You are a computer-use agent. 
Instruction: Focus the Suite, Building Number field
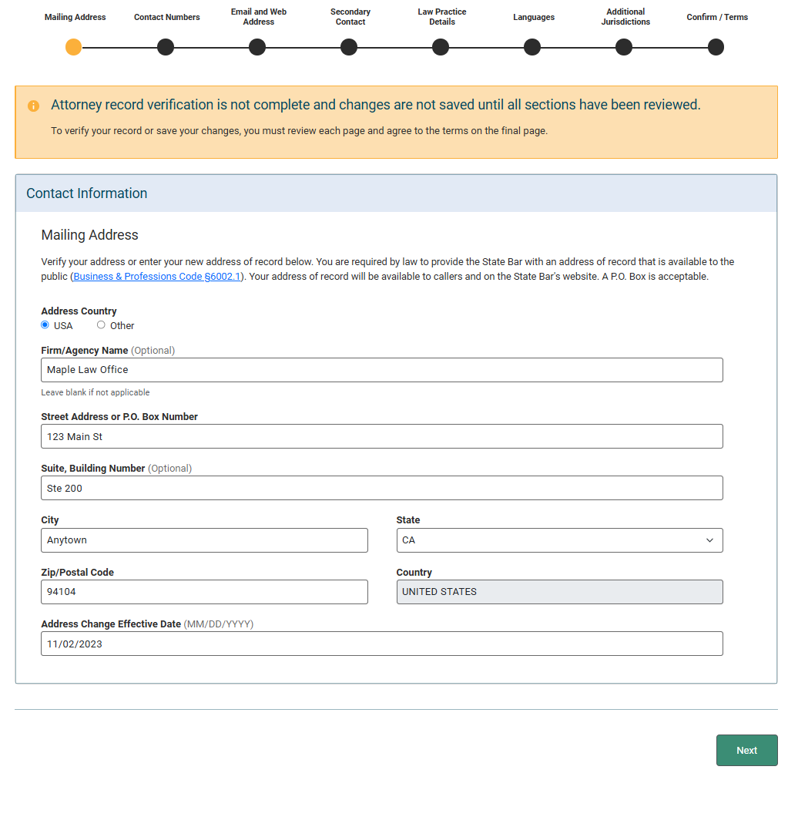coord(381,488)
